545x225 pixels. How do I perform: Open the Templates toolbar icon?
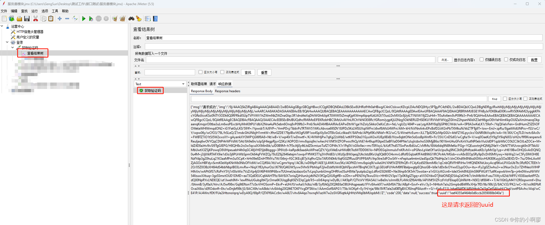pos(12,19)
